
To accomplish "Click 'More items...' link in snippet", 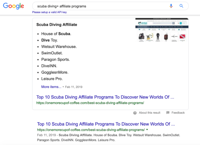I will tap(51, 87).
